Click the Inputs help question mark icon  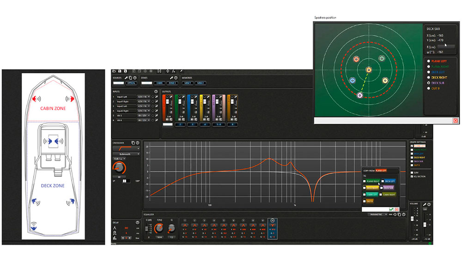156,91
